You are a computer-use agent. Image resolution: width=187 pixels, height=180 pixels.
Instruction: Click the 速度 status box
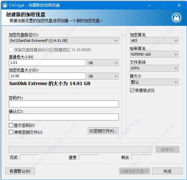(x=89, y=157)
